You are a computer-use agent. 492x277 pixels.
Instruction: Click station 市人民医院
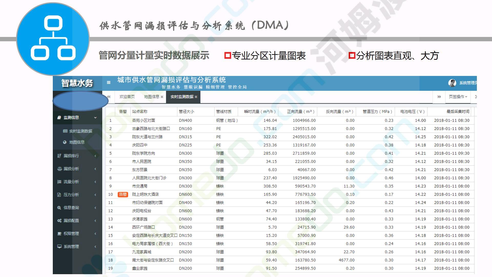142,161
